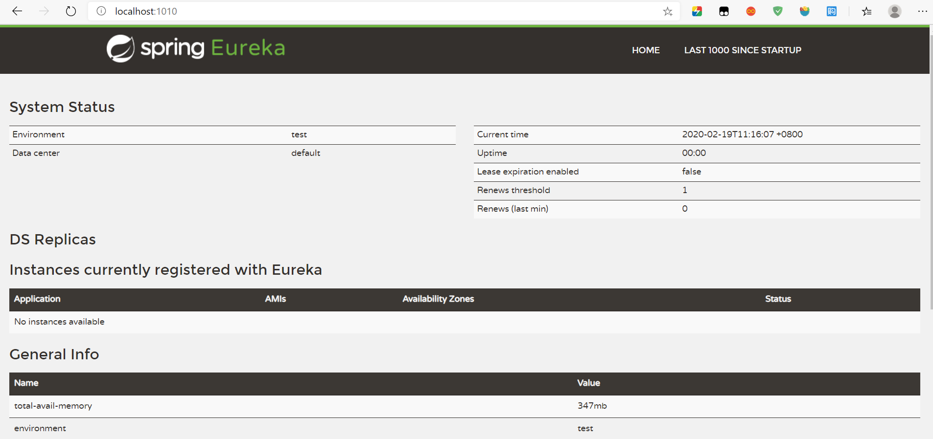Screen dimensions: 933x439
Task: Click the 'Lease expiration enabled' label
Action: pyautogui.click(x=528, y=172)
